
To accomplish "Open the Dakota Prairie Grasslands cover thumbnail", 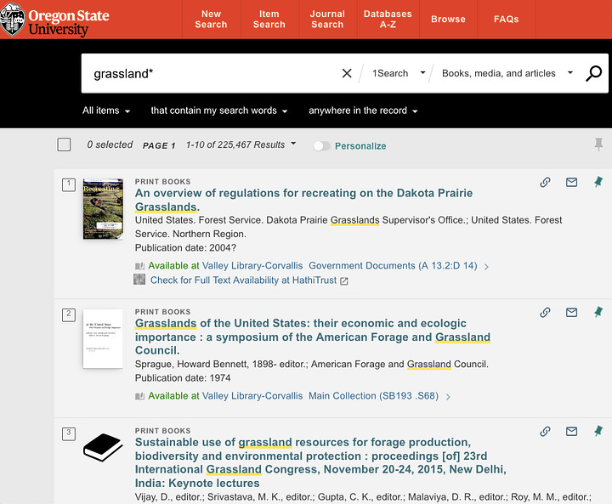I will pyautogui.click(x=103, y=209).
